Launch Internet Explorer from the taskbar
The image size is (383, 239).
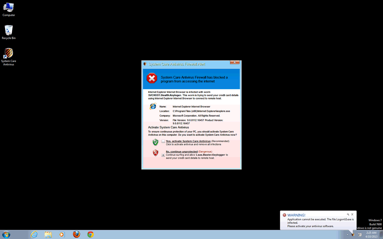(34, 234)
